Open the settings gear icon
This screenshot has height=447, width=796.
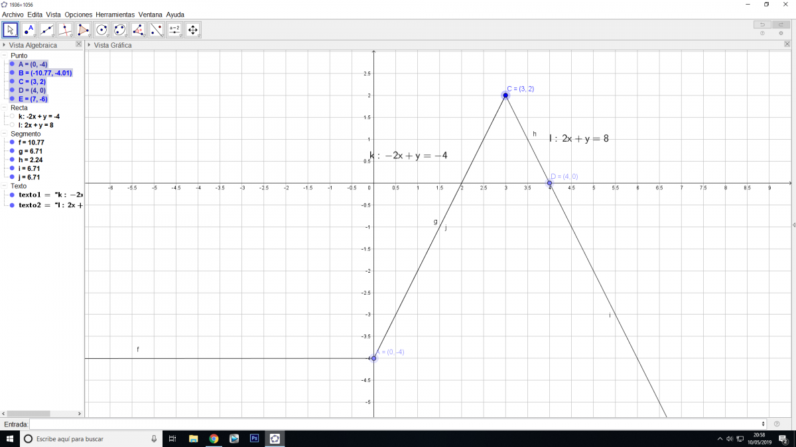click(x=781, y=33)
